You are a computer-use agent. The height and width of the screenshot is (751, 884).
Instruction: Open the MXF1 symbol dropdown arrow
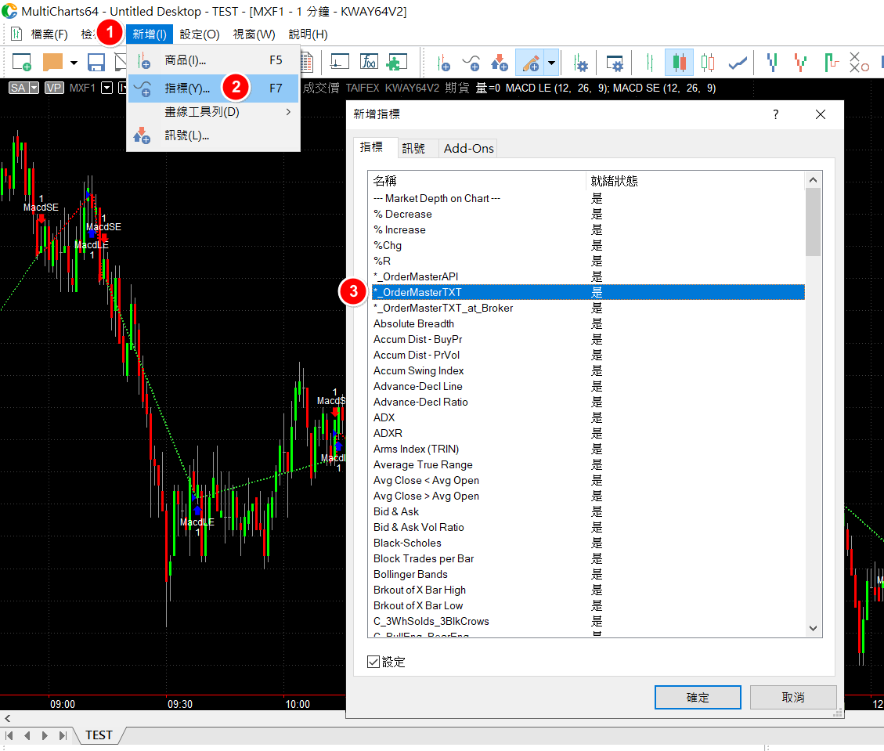(107, 88)
